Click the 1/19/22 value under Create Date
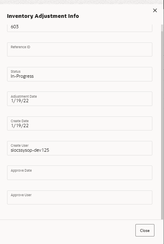This screenshot has height=244, width=164. 20,126
